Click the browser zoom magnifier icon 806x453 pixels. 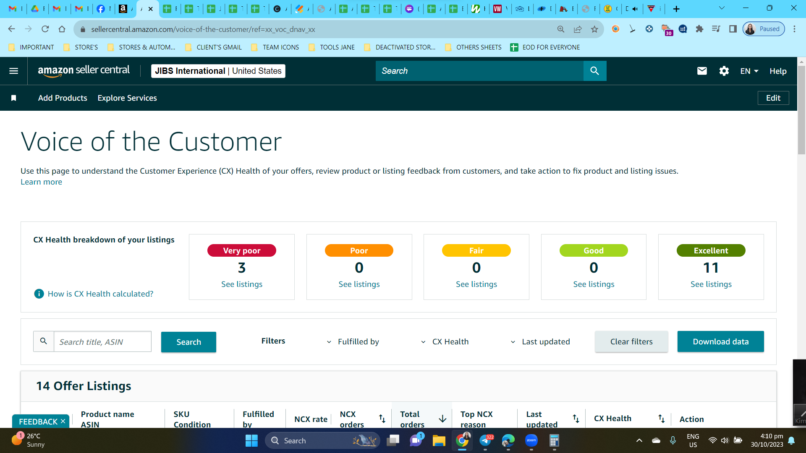click(561, 29)
